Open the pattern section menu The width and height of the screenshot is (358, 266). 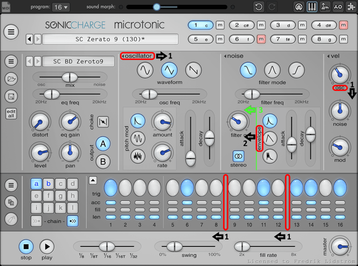click(x=11, y=185)
